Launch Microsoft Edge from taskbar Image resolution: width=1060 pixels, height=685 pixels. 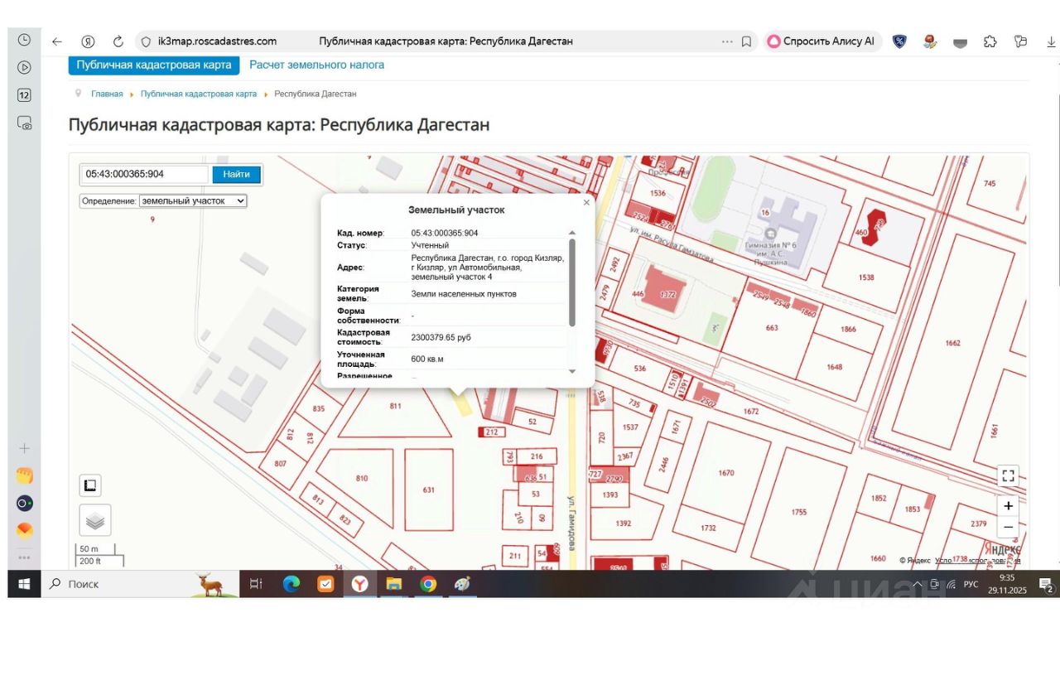291,584
